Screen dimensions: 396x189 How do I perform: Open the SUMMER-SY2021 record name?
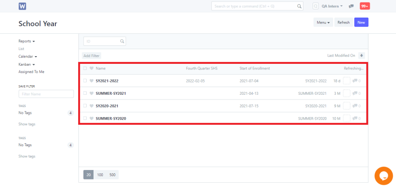[111, 93]
